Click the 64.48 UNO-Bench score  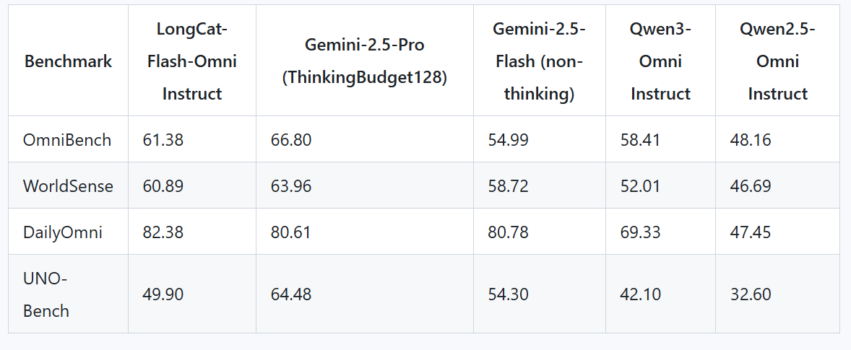[x=291, y=294]
